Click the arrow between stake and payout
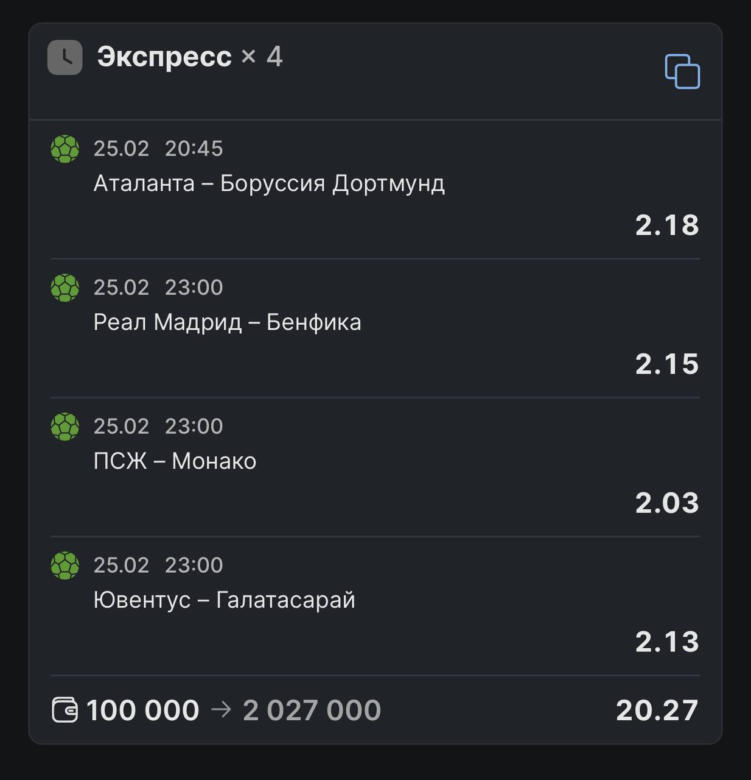Image resolution: width=751 pixels, height=780 pixels. (221, 709)
